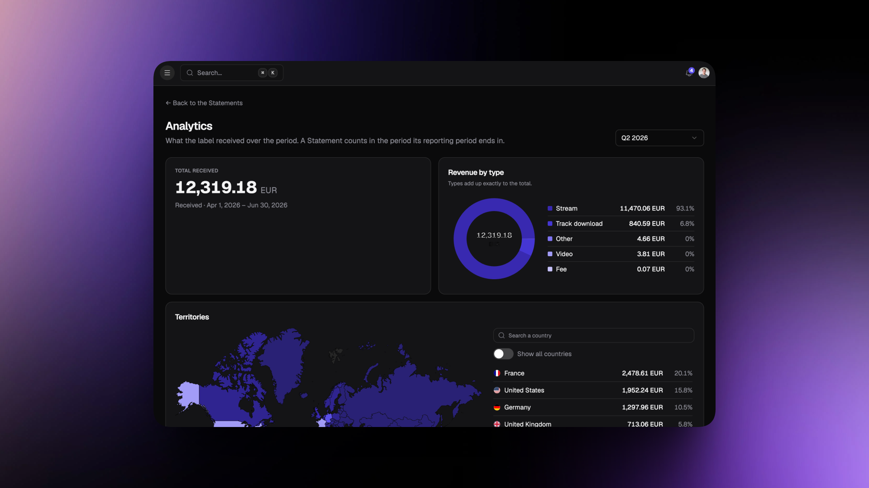Click the Fee legend color swatch
This screenshot has height=488, width=869.
point(550,269)
